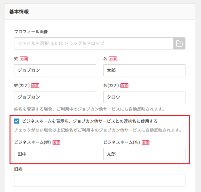Click the 必須 badge beside ビジネスネーム(姓)

[x=56, y=143]
